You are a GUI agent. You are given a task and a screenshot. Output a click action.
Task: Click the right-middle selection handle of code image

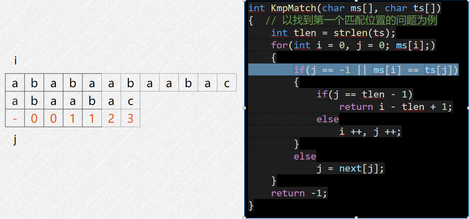467,107
